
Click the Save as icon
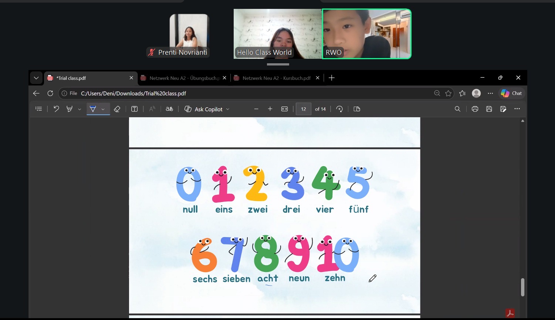pyautogui.click(x=503, y=109)
